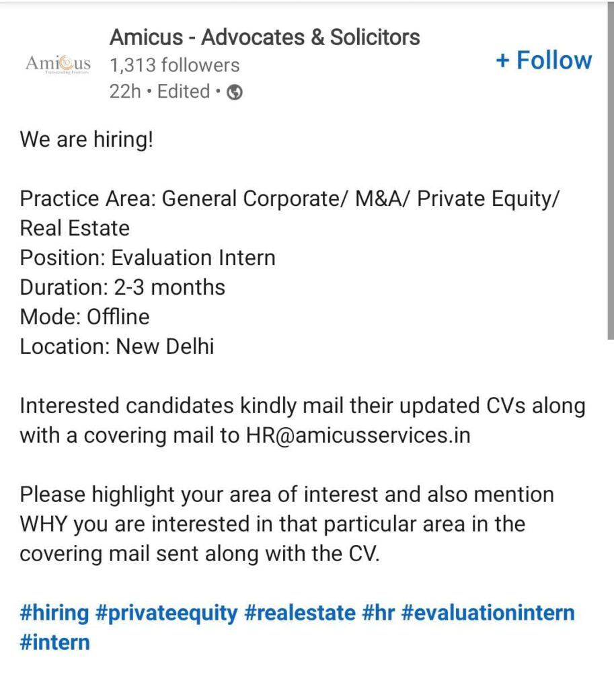Click the 1,313 followers text
The image size is (614, 689).
coord(174,65)
